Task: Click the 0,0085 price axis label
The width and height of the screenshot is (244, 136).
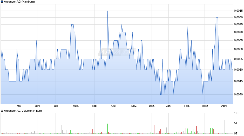Action: [x=238, y=11]
